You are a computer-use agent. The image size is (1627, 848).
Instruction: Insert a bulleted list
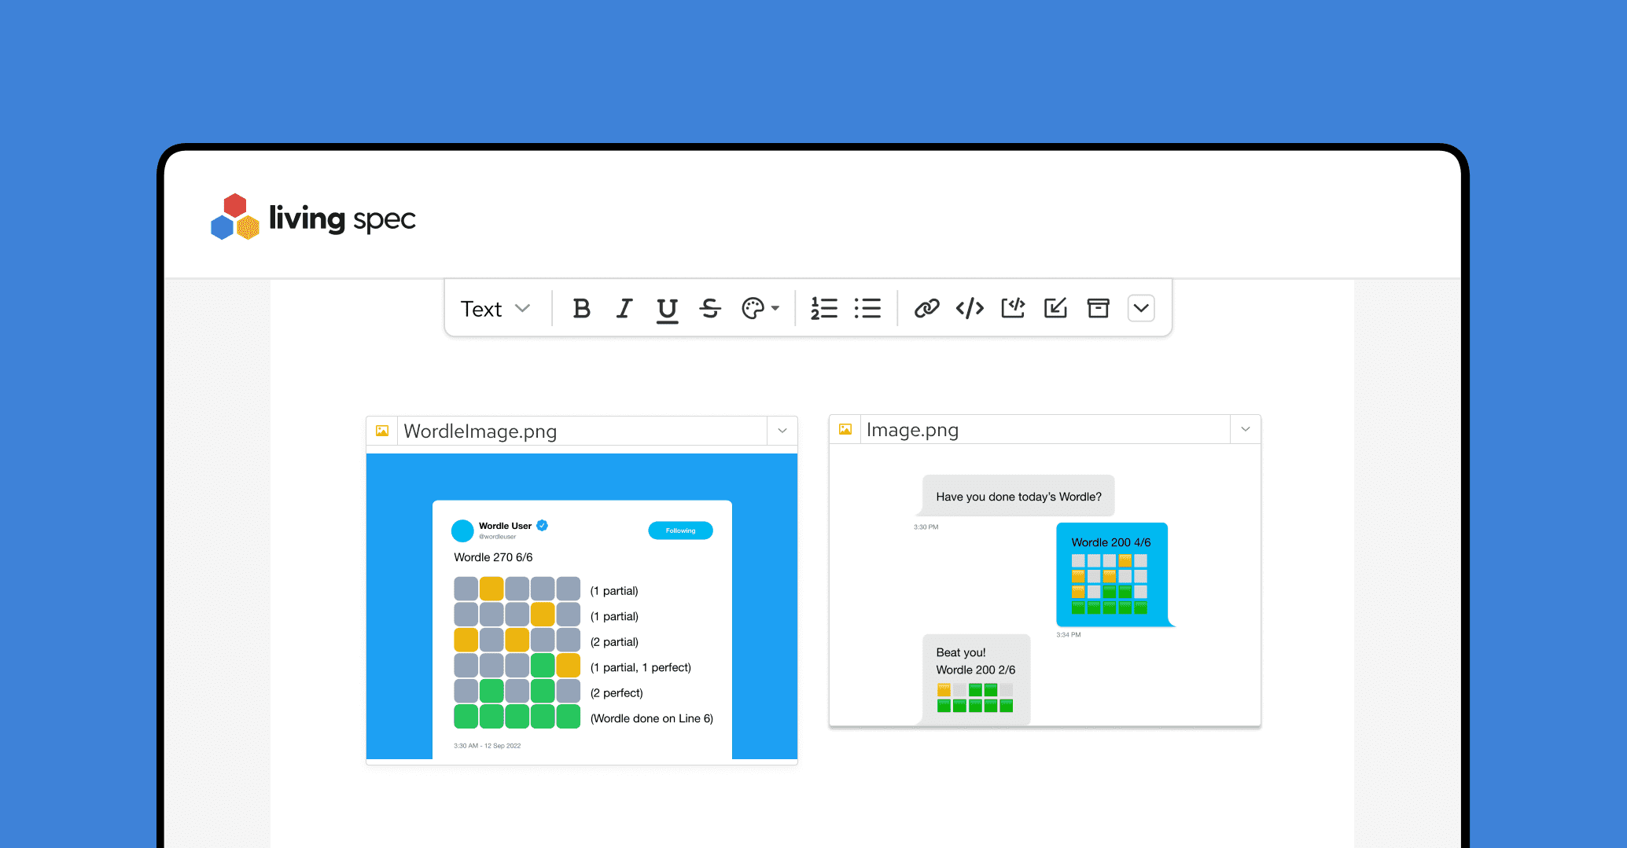(867, 309)
